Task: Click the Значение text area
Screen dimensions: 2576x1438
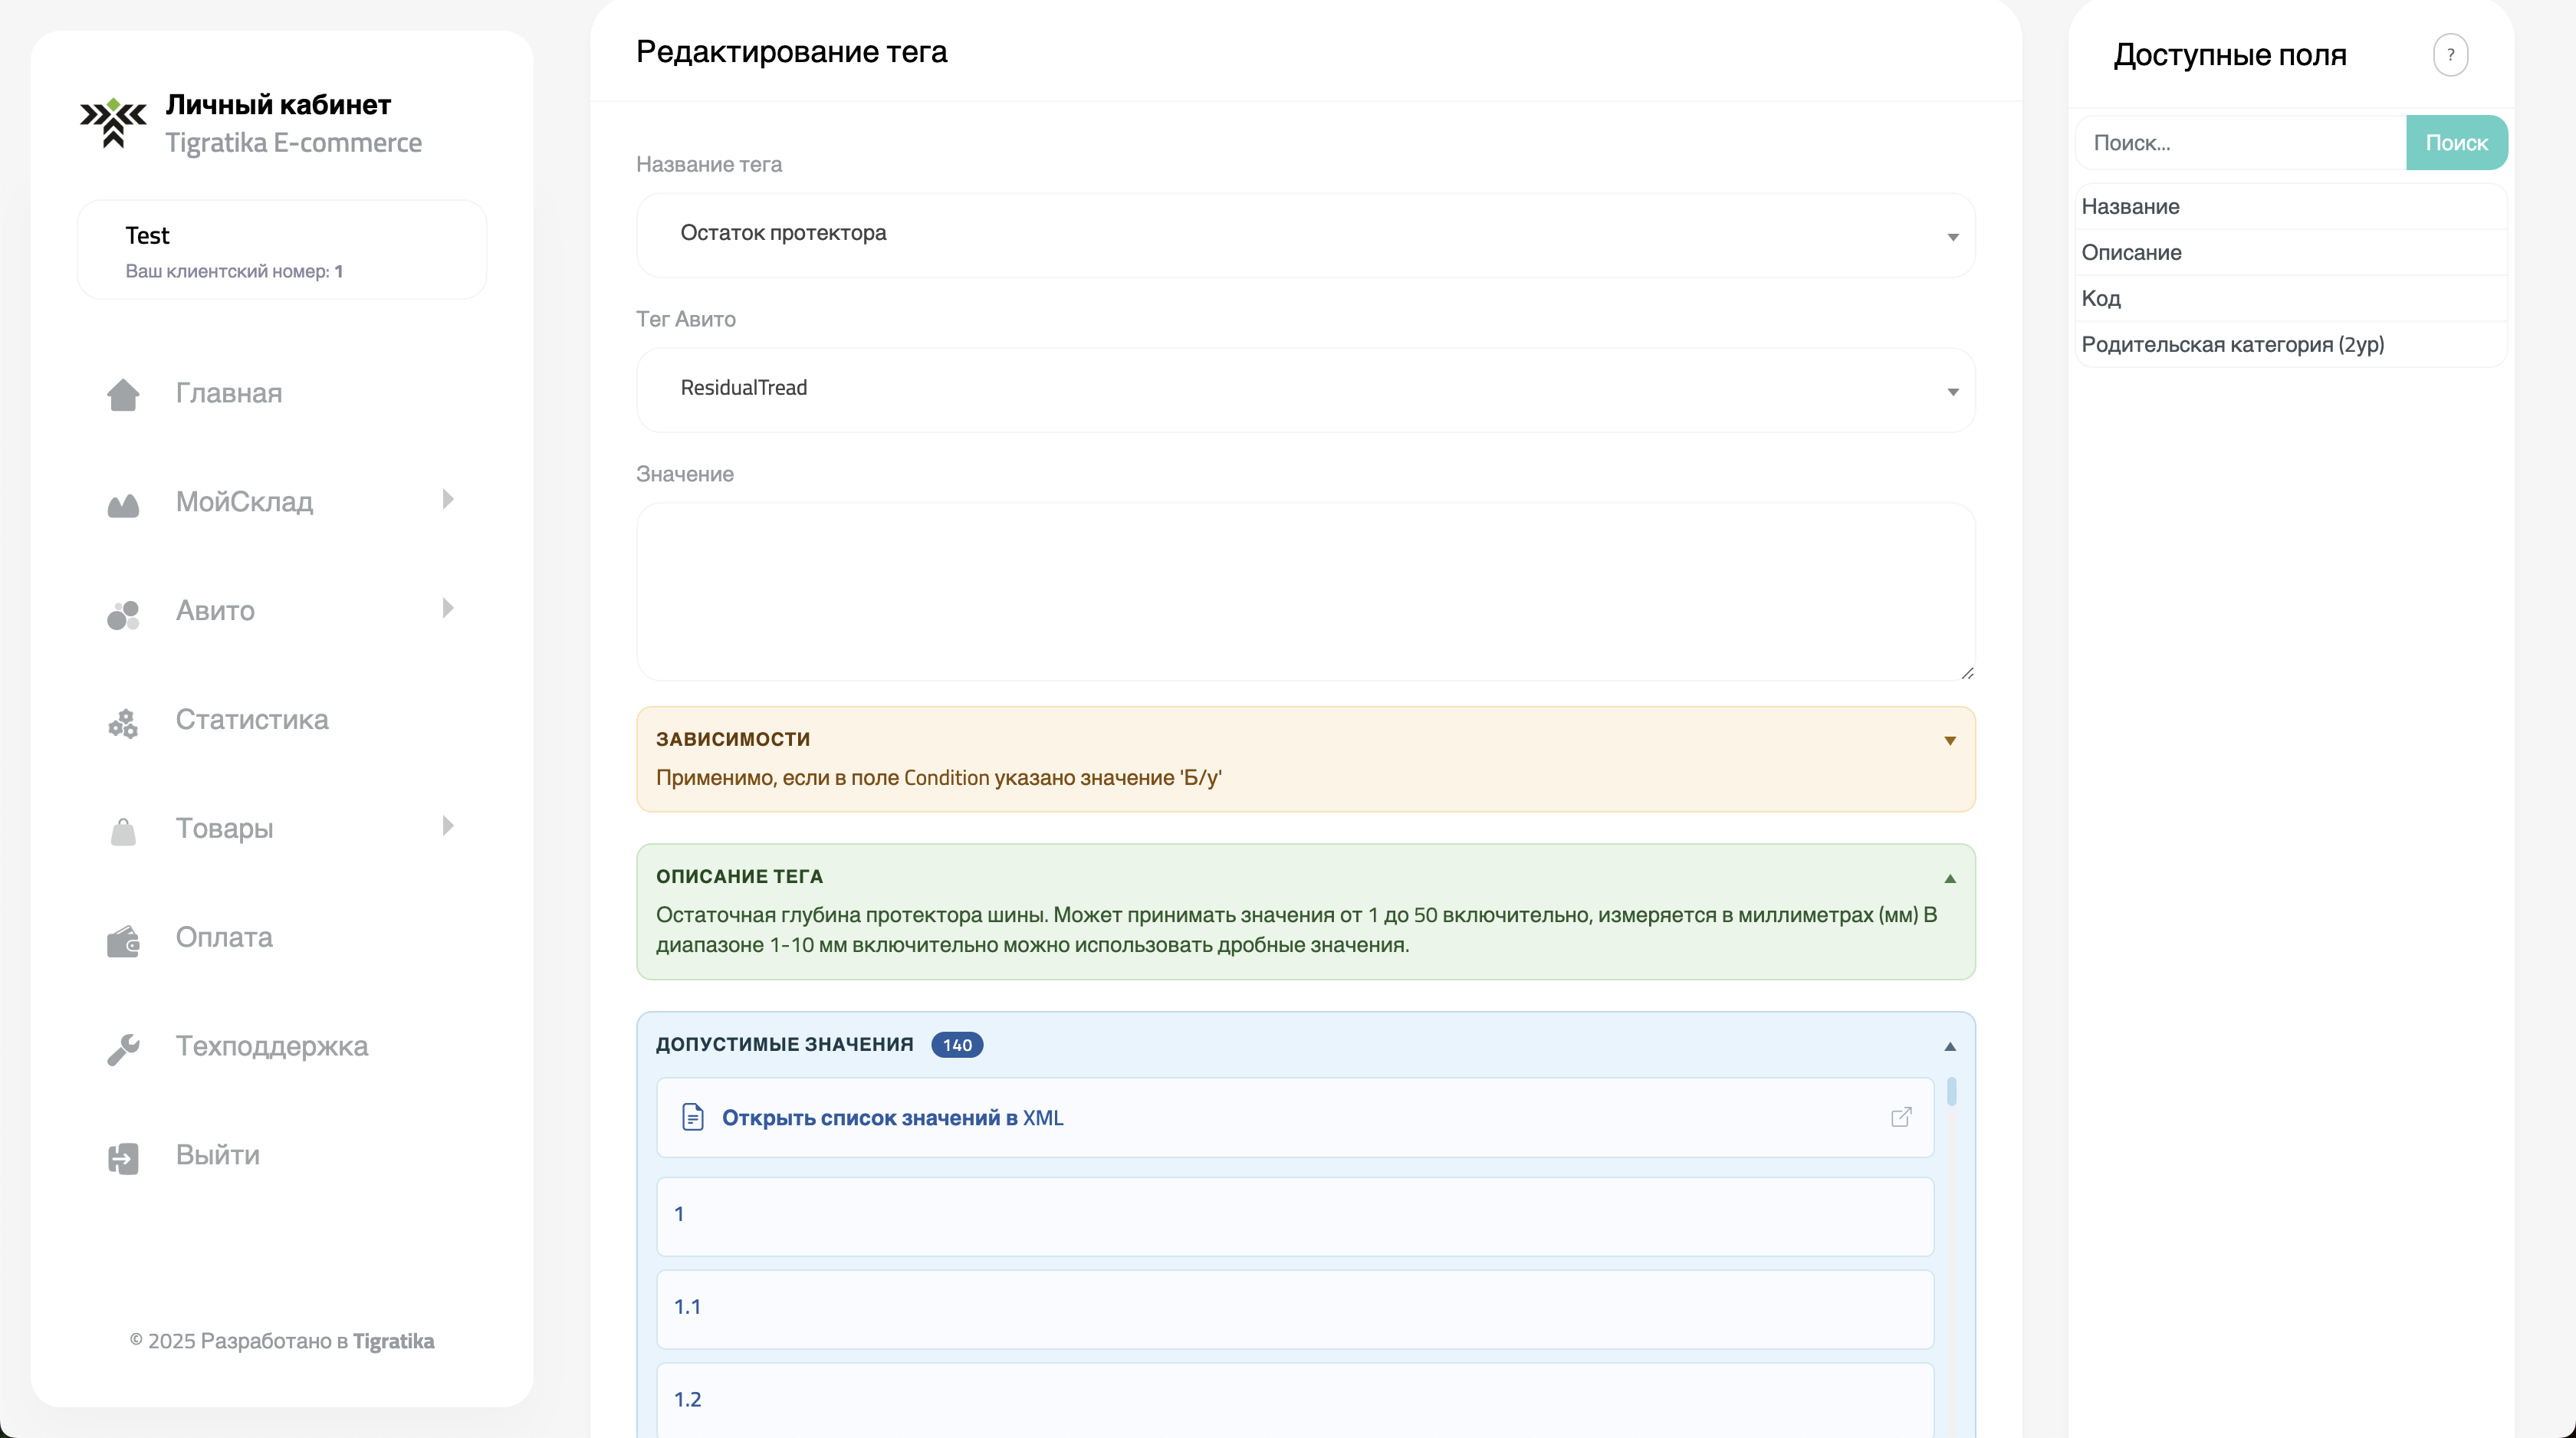Action: pos(1305,591)
